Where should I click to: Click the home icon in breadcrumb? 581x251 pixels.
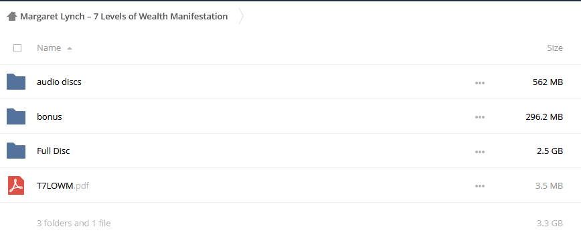coord(12,16)
